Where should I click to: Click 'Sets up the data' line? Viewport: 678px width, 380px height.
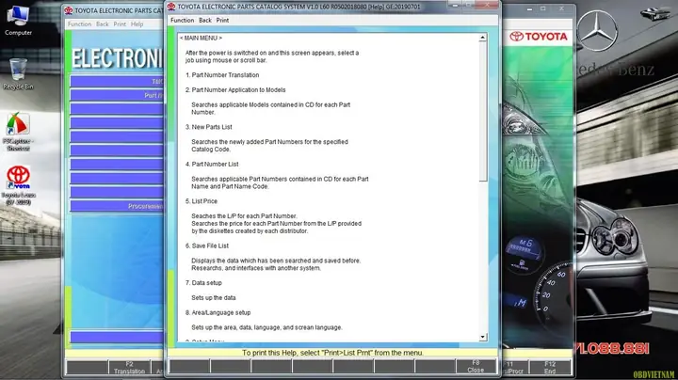click(214, 298)
